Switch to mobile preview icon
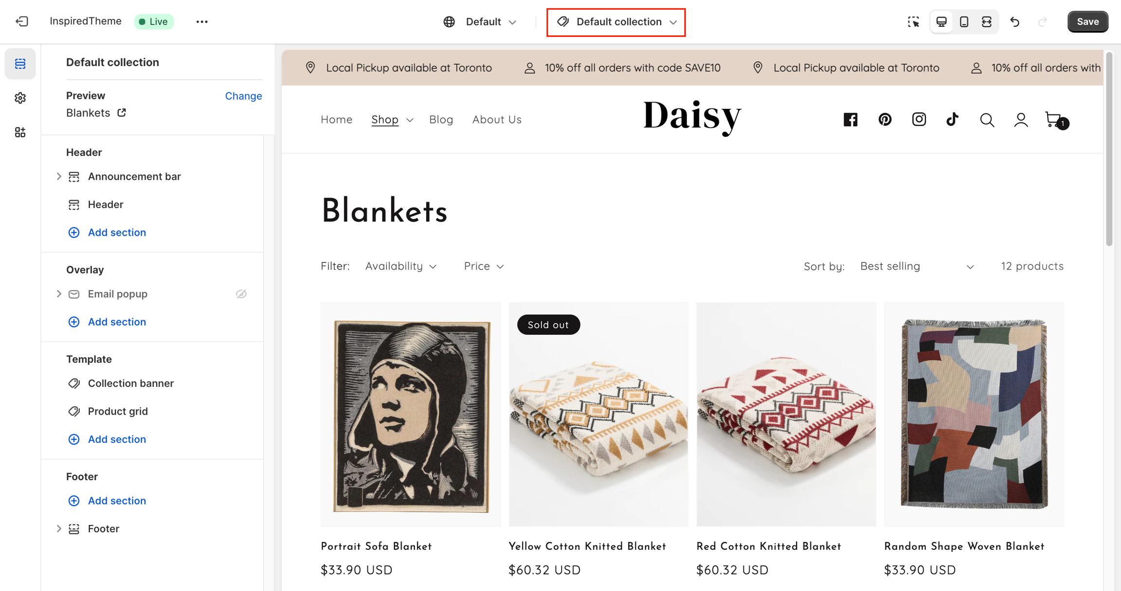 coord(964,22)
